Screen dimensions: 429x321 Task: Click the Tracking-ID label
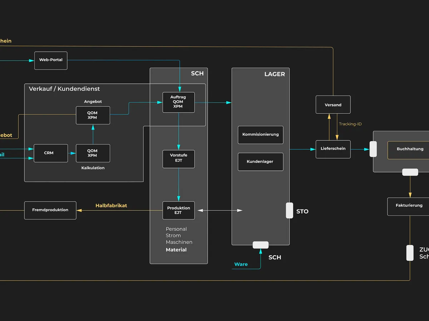click(350, 124)
